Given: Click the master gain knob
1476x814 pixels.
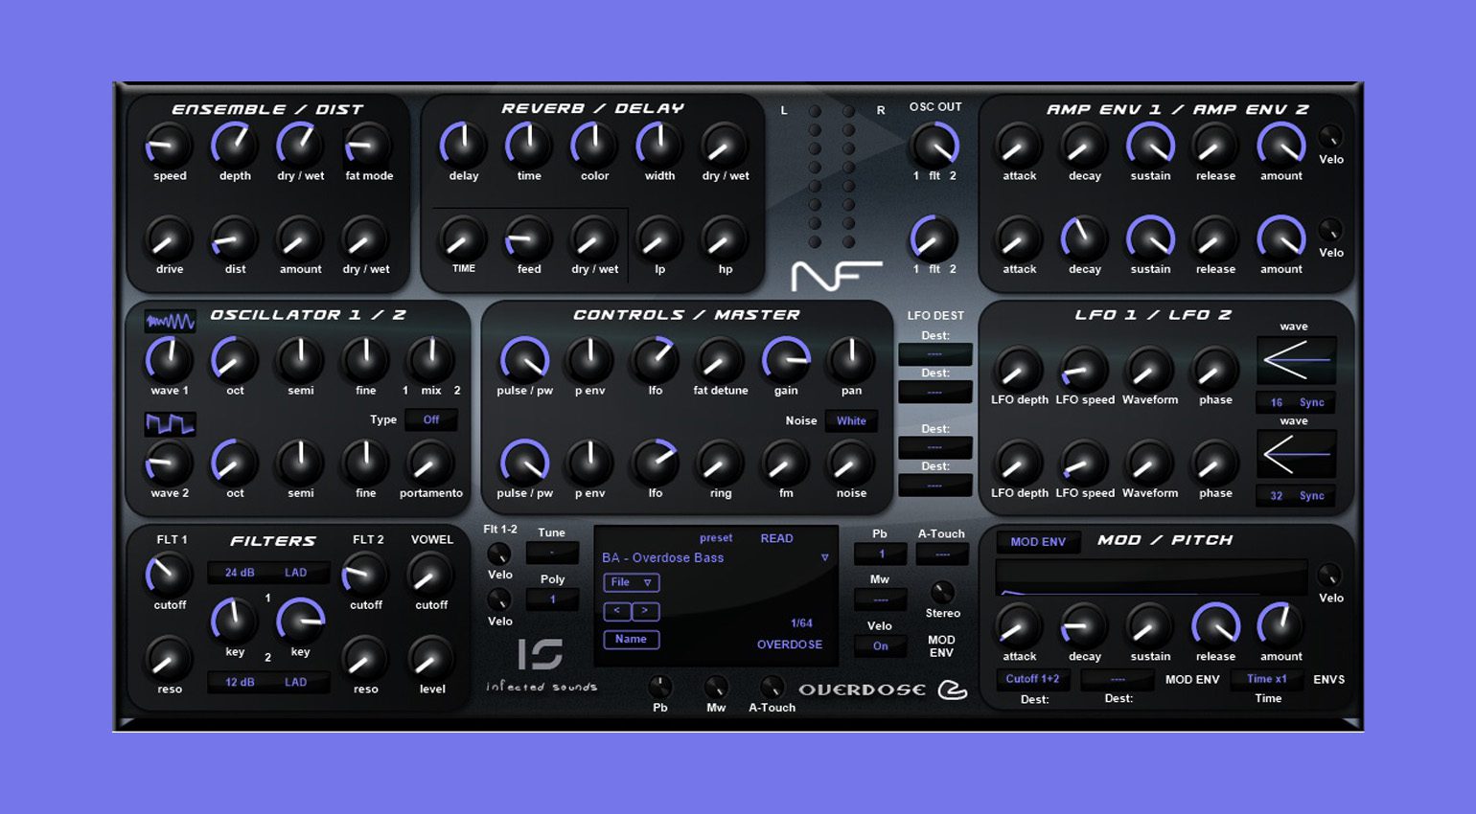Looking at the screenshot, I should [x=786, y=361].
